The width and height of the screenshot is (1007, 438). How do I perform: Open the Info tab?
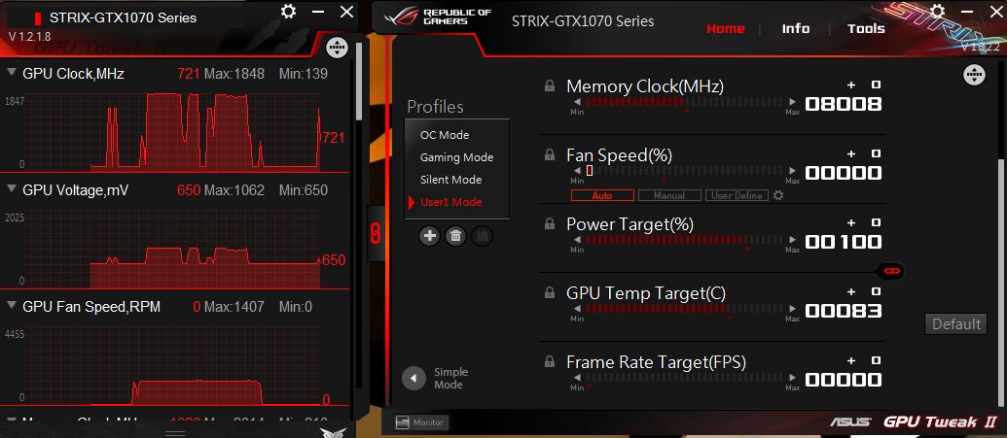point(796,29)
